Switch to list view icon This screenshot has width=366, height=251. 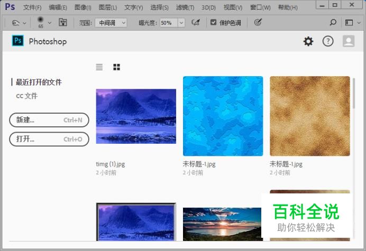[x=99, y=67]
